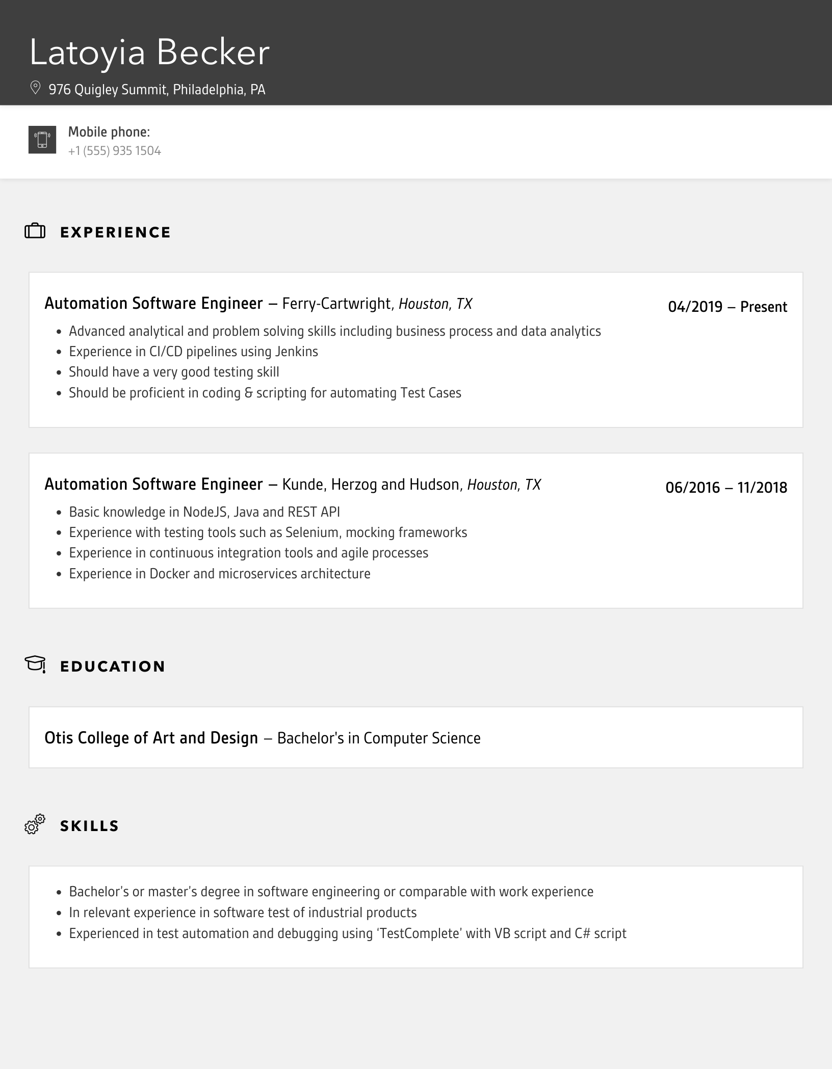This screenshot has height=1069, width=832.
Task: Click the EXPERIENCE section heading
Action: click(x=115, y=232)
